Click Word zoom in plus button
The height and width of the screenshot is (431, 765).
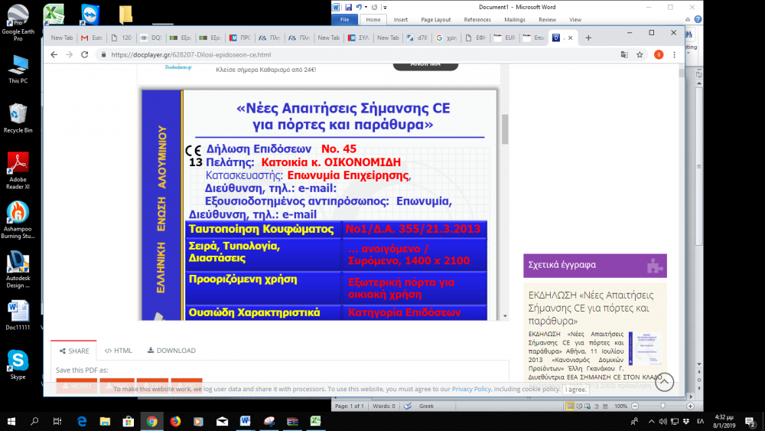[x=690, y=406]
